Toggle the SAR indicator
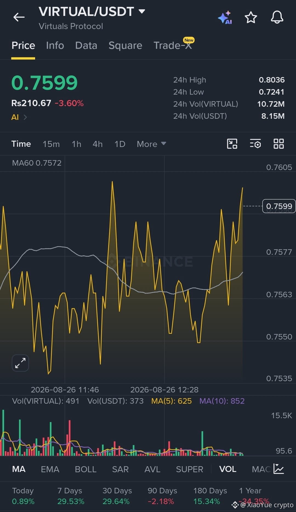Image resolution: width=296 pixels, height=512 pixels. click(120, 469)
